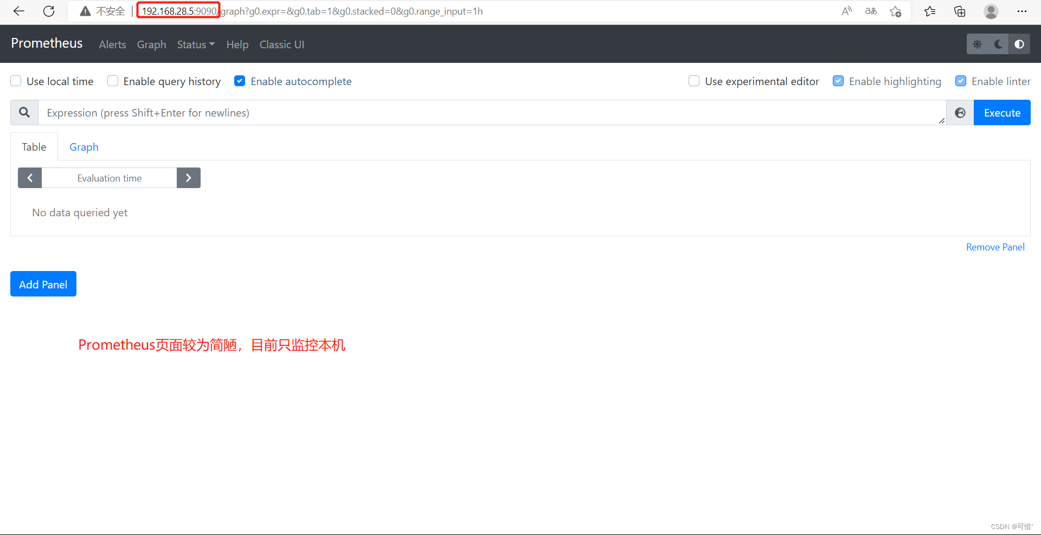
Task: Open the browser profile avatar
Action: click(x=991, y=11)
